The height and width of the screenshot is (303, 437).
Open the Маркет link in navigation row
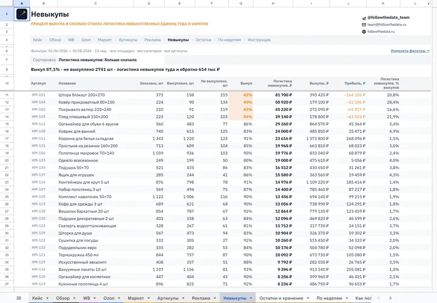click(x=104, y=40)
